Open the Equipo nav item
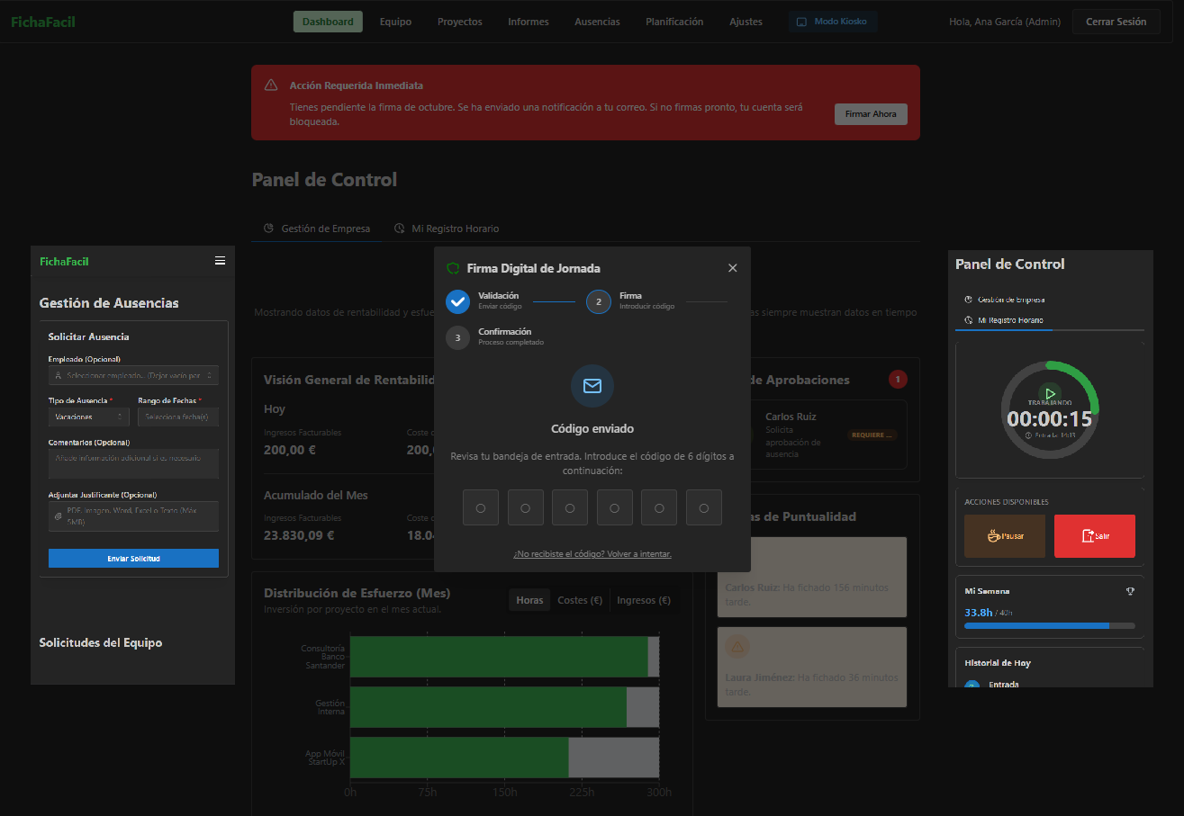The width and height of the screenshot is (1184, 816). [x=395, y=22]
